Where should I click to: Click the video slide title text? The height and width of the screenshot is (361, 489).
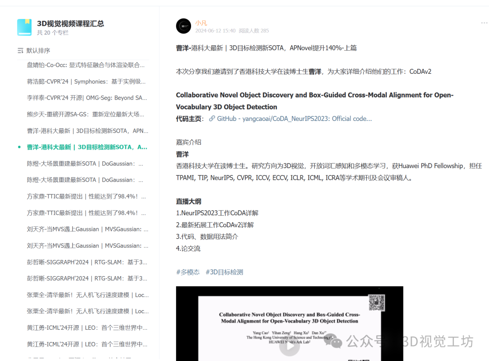pyautogui.click(x=289, y=318)
